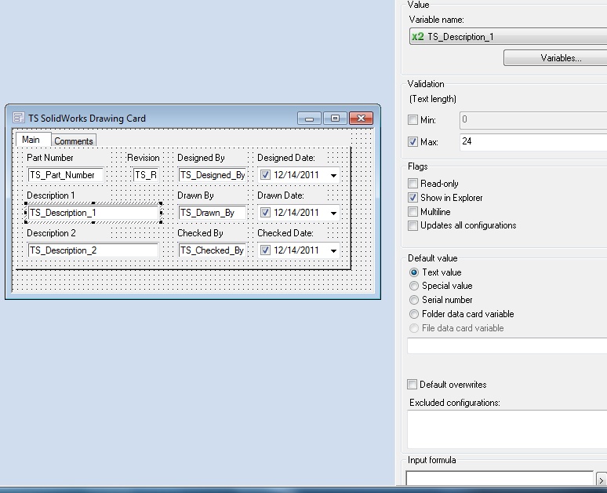Toggle the Checked Date checkbox
Viewport: 607px width, 493px height.
click(265, 250)
